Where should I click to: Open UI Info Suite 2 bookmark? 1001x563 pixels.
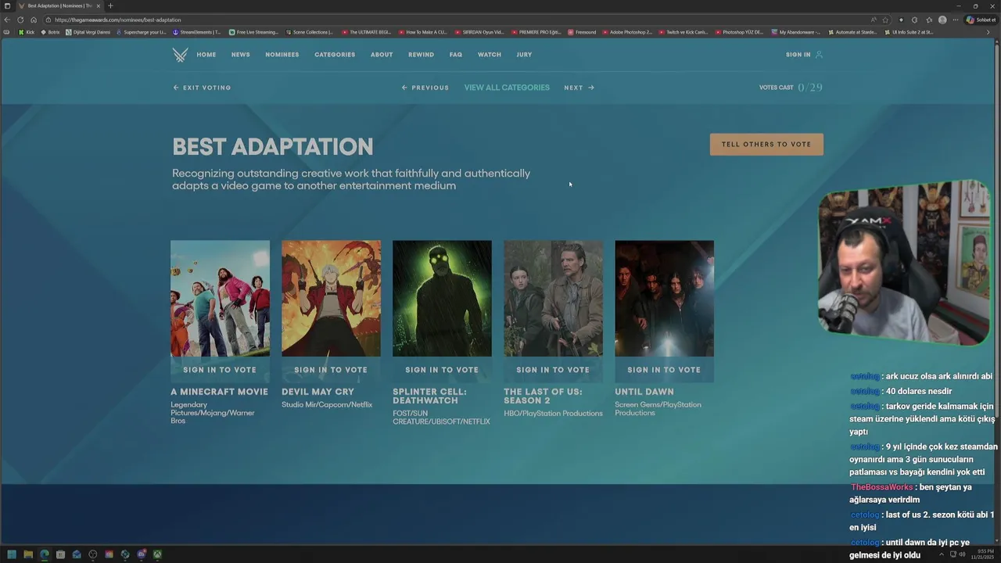[909, 32]
